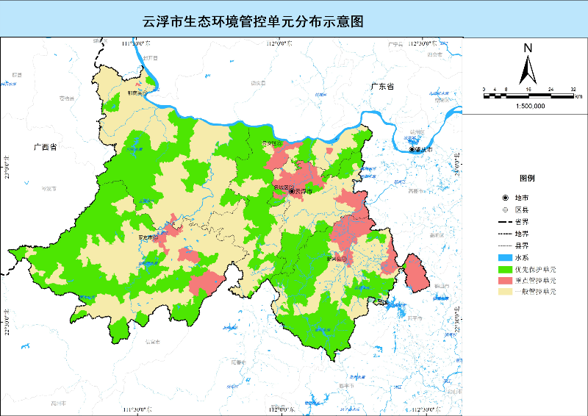The height and width of the screenshot is (416, 588).
Task: Click the 新兴县 county marker
Action: pyautogui.click(x=344, y=258)
